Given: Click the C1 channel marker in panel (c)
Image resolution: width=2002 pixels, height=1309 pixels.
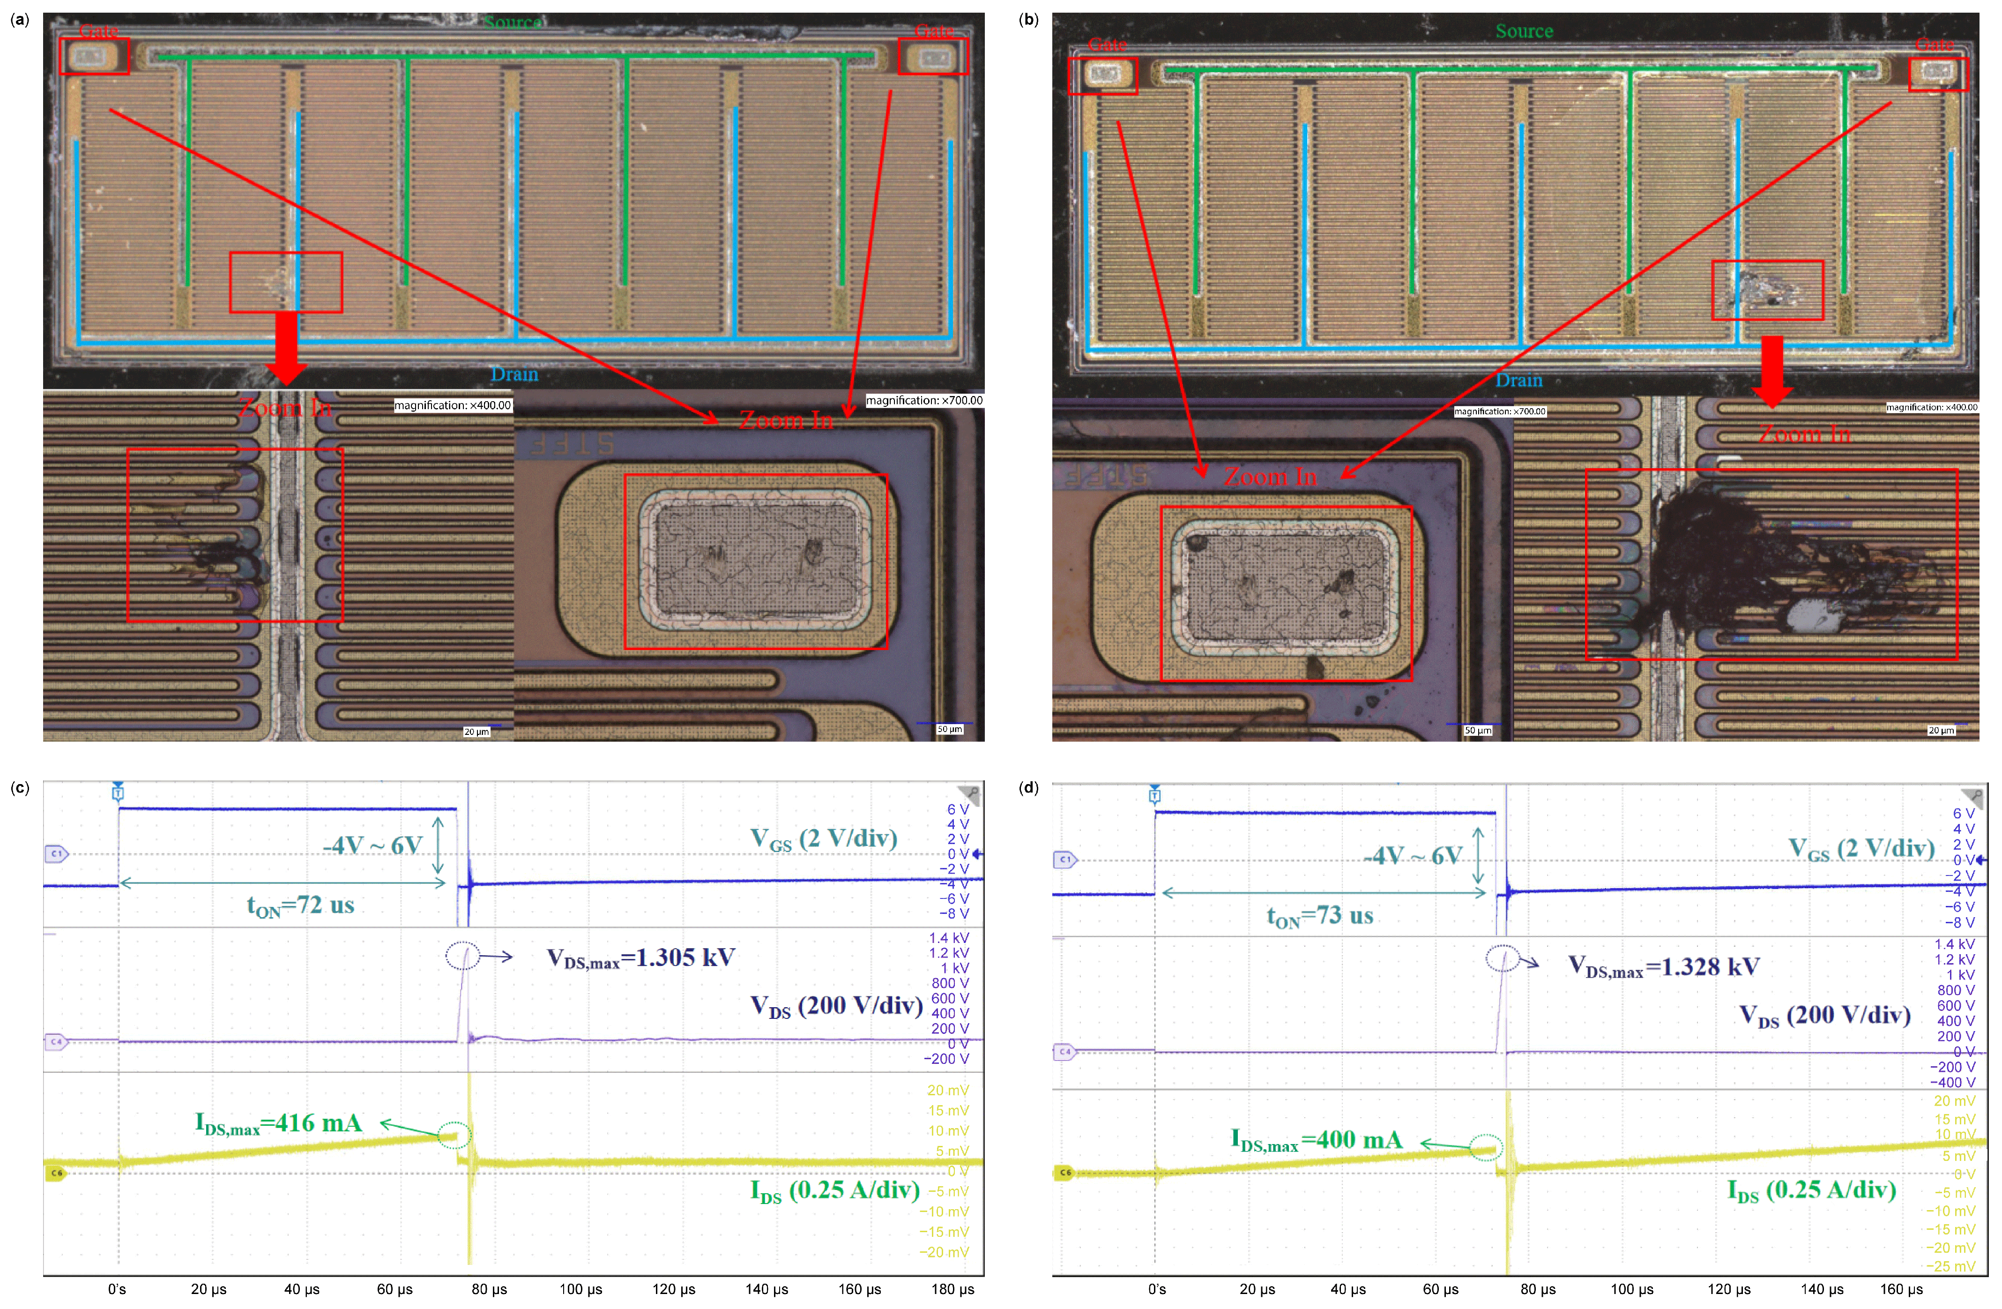Looking at the screenshot, I should click(x=56, y=854).
